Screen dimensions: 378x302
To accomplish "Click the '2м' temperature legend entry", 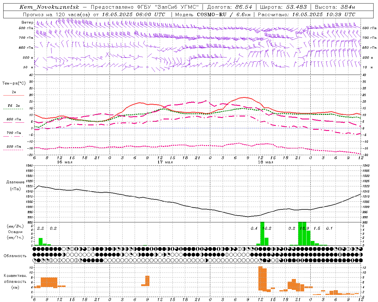I will tap(14, 92).
